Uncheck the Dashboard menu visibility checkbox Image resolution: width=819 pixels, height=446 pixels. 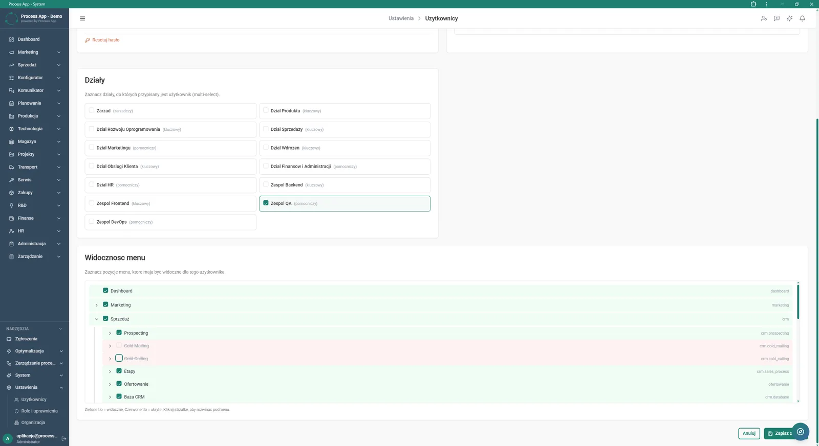click(105, 290)
